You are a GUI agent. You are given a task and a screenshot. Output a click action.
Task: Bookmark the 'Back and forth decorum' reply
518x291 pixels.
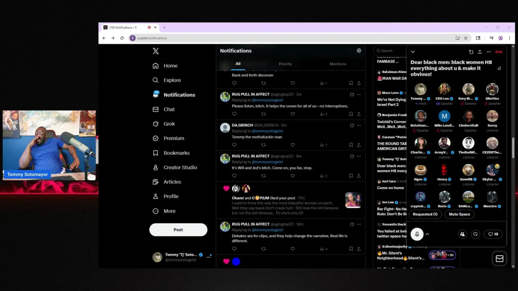pyautogui.click(x=351, y=83)
